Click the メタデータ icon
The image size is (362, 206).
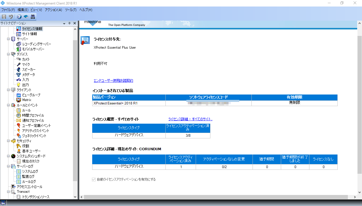[19, 75]
